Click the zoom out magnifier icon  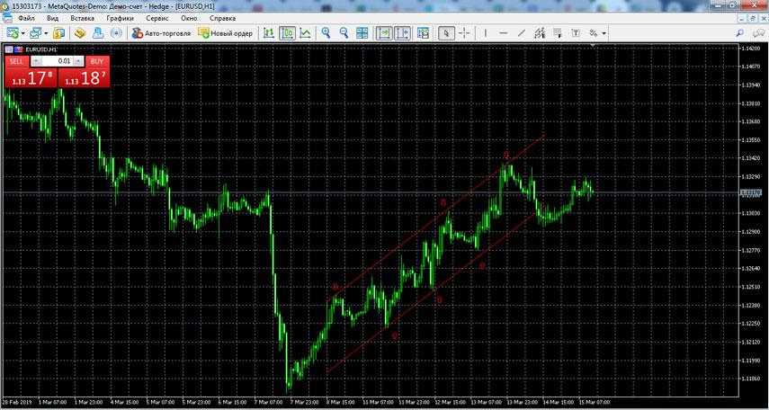[x=344, y=33]
